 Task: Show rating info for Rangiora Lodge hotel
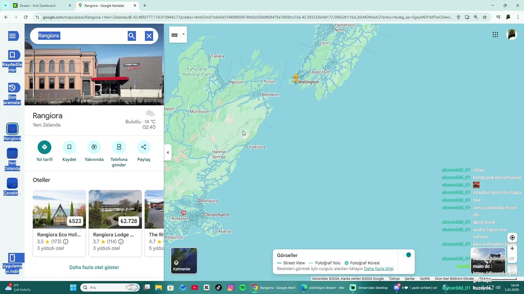(121, 242)
